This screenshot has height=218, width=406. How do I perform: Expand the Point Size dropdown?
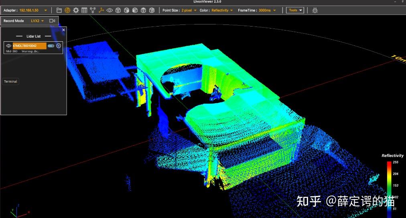[195, 10]
